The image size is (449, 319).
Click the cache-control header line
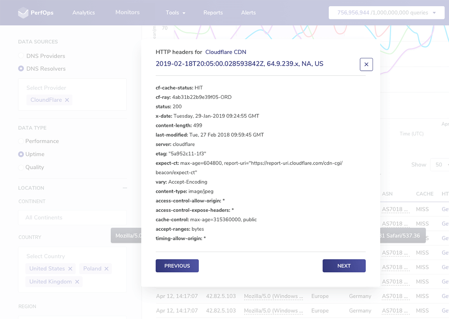point(206,220)
